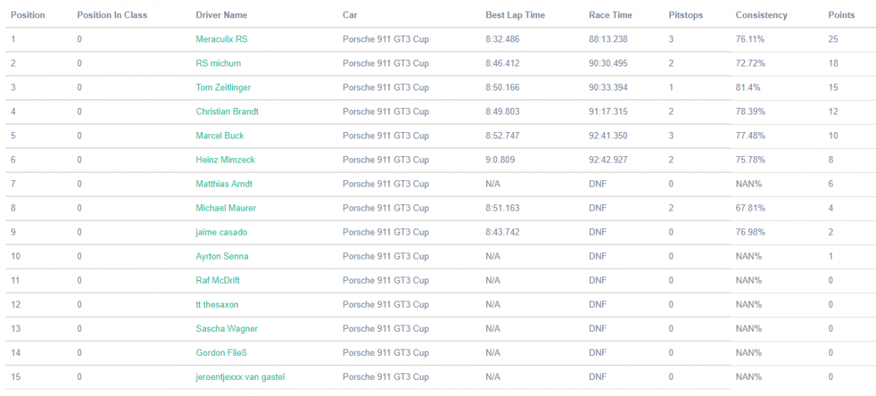Click the Pitstops column header
This screenshot has width=876, height=396.
pyautogui.click(x=685, y=15)
